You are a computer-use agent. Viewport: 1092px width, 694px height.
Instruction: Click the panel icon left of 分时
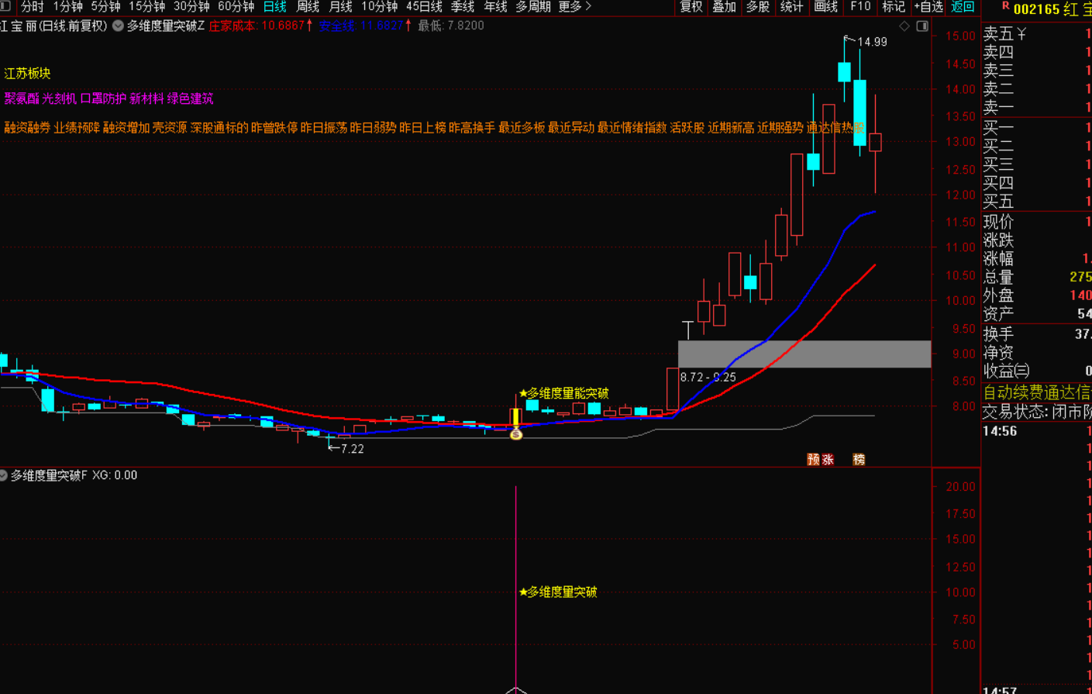pyautogui.click(x=6, y=6)
